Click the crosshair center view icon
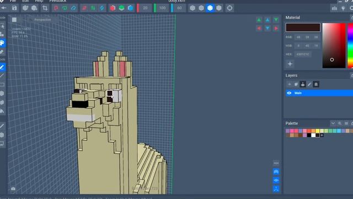353x199 pixels. coord(229,8)
